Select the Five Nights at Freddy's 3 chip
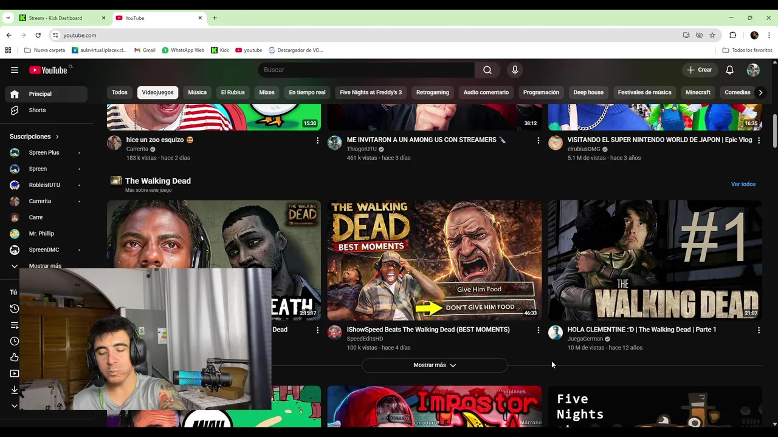The image size is (778, 437). pyautogui.click(x=371, y=92)
